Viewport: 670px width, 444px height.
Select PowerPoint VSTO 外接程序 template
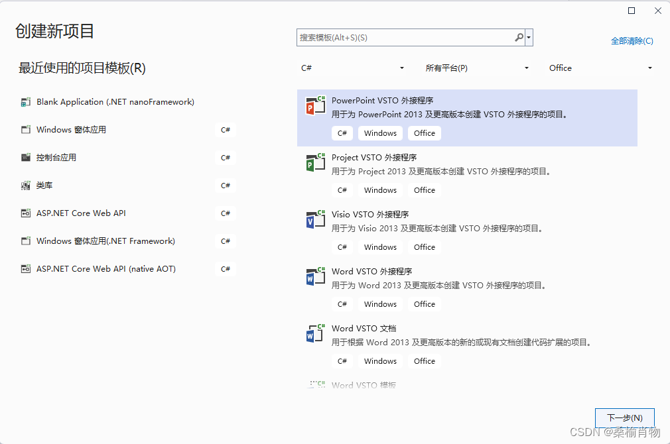coord(467,118)
